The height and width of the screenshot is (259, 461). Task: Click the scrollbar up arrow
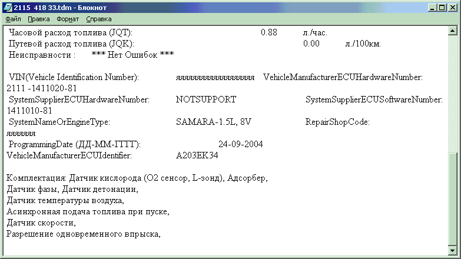pyautogui.click(x=453, y=31)
